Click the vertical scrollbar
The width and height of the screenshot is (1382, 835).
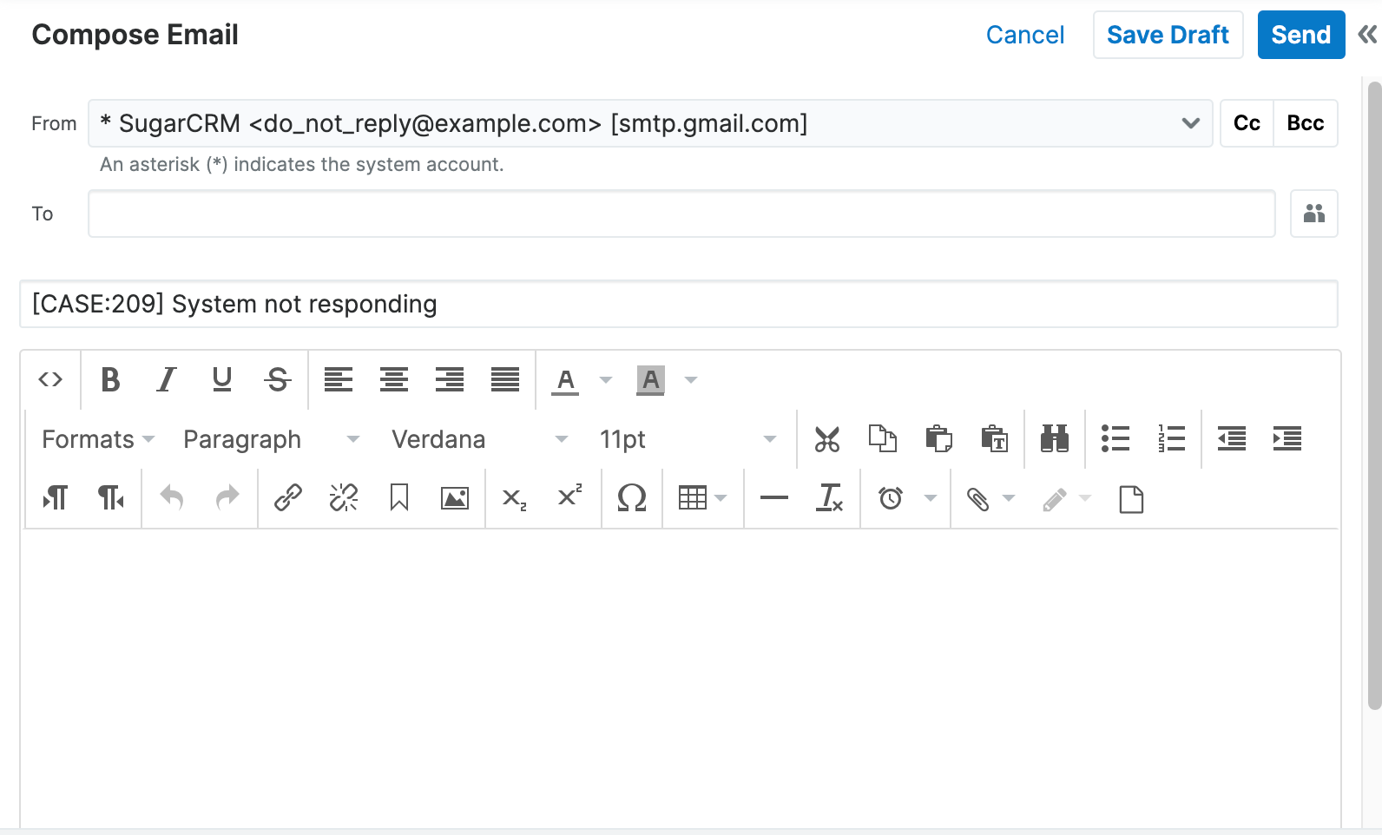(x=1374, y=396)
